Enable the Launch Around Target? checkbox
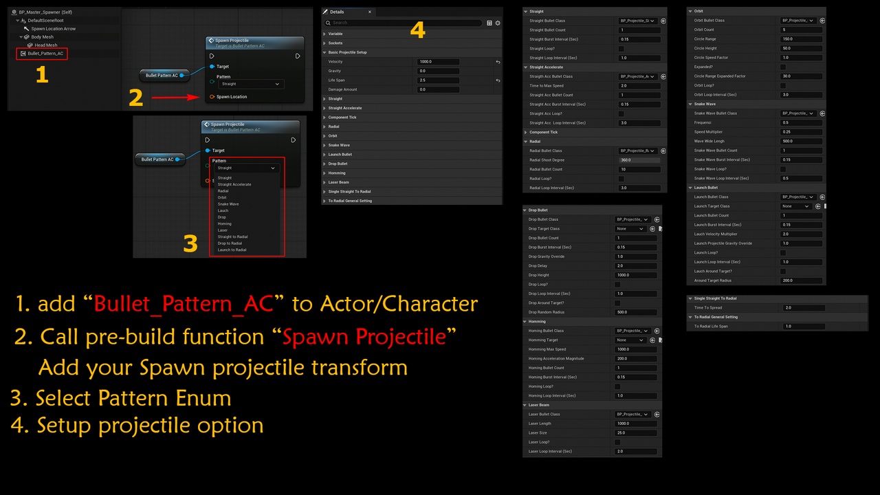This screenshot has height=495, width=880. click(x=783, y=271)
